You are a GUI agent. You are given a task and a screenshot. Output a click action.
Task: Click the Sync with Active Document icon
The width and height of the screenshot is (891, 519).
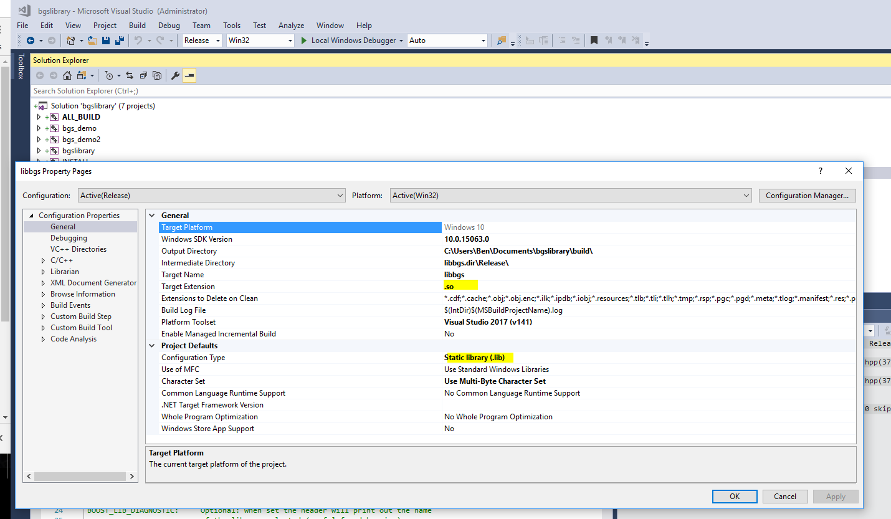tap(130, 75)
